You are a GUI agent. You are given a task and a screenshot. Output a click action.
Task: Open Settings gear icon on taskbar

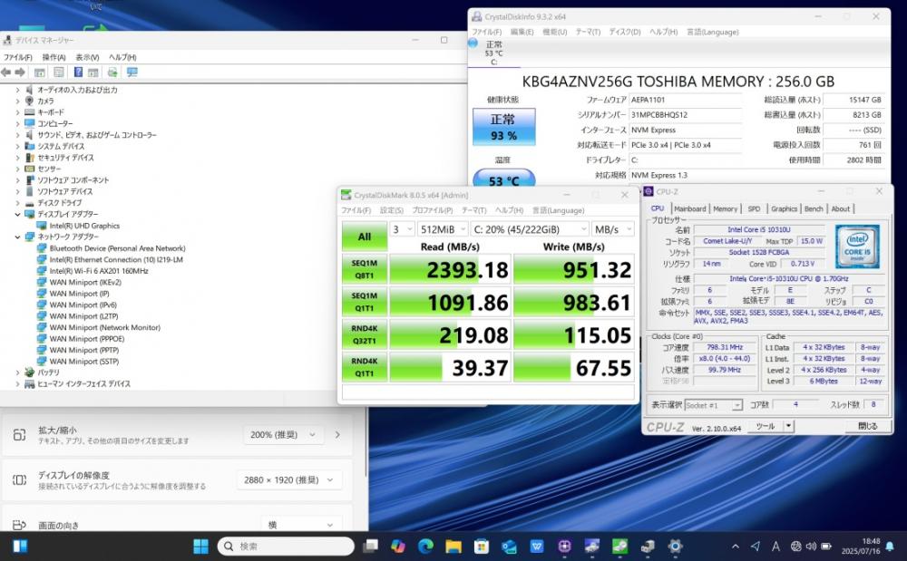[x=675, y=546]
